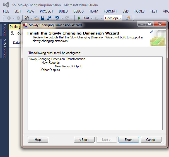
Task: Click the Help button in the wizard
Action: pyautogui.click(x=38, y=140)
